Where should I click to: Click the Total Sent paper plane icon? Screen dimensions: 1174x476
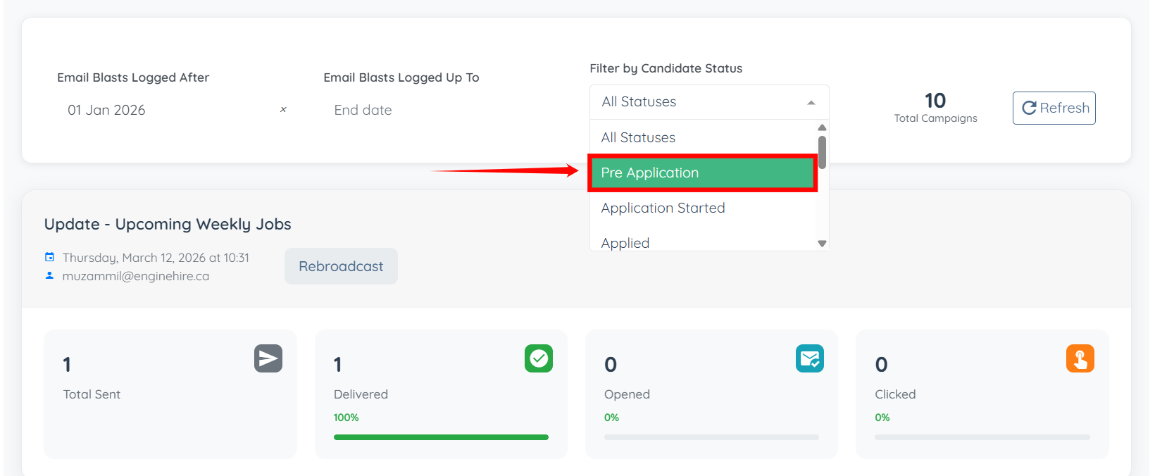pos(268,358)
